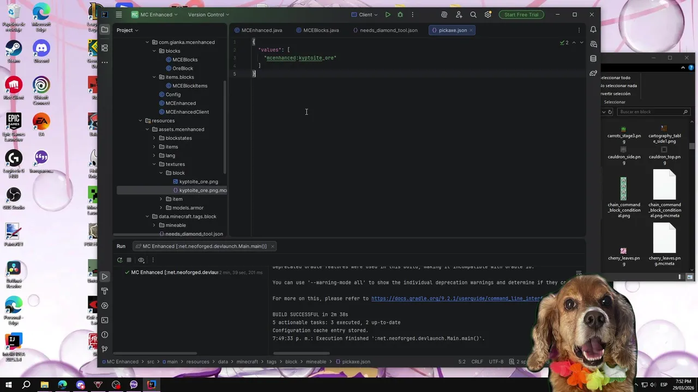Close the MC Enhanced run tab
This screenshot has height=392, width=698.
272,246
